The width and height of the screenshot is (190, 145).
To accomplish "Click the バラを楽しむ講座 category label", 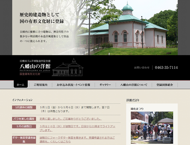I will [x=24, y=119].
